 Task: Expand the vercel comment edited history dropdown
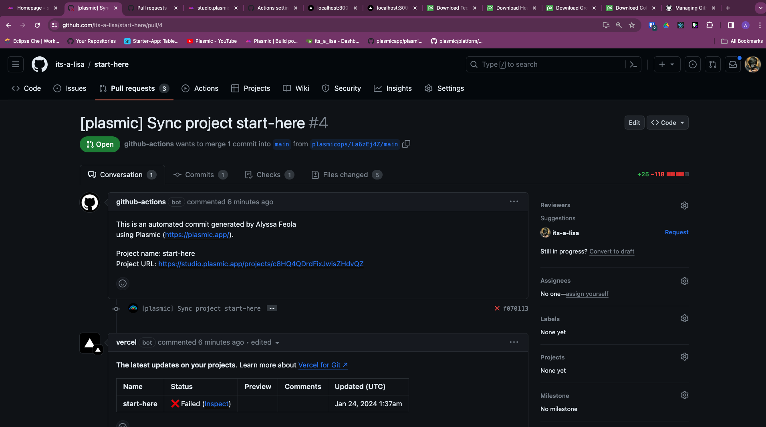[277, 343]
